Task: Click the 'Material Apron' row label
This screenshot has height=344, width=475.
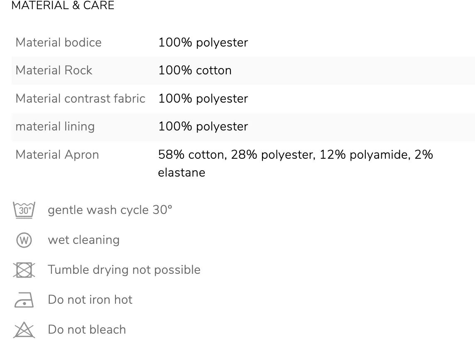Action: (57, 155)
